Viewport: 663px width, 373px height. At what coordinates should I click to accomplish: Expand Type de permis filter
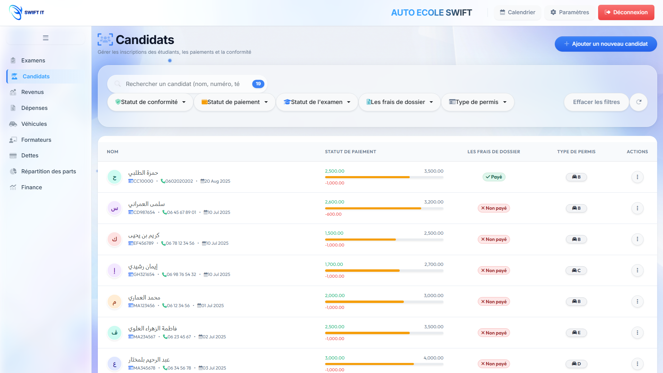[477, 102]
